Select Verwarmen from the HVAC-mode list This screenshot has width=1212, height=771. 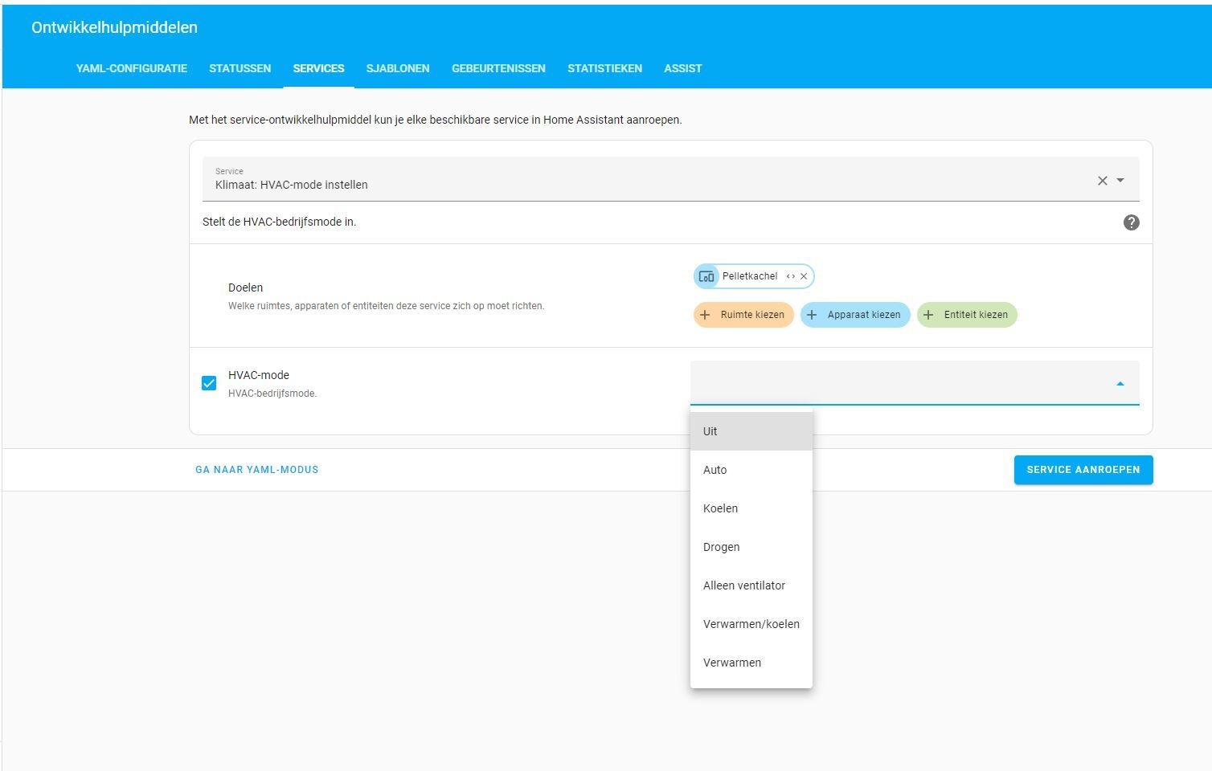tap(731, 663)
